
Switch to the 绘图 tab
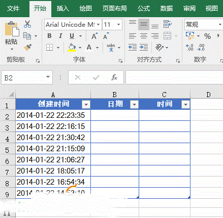tap(86, 9)
